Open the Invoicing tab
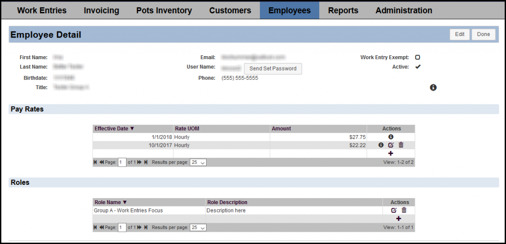Viewport: 506px width, 244px height. pos(101,10)
